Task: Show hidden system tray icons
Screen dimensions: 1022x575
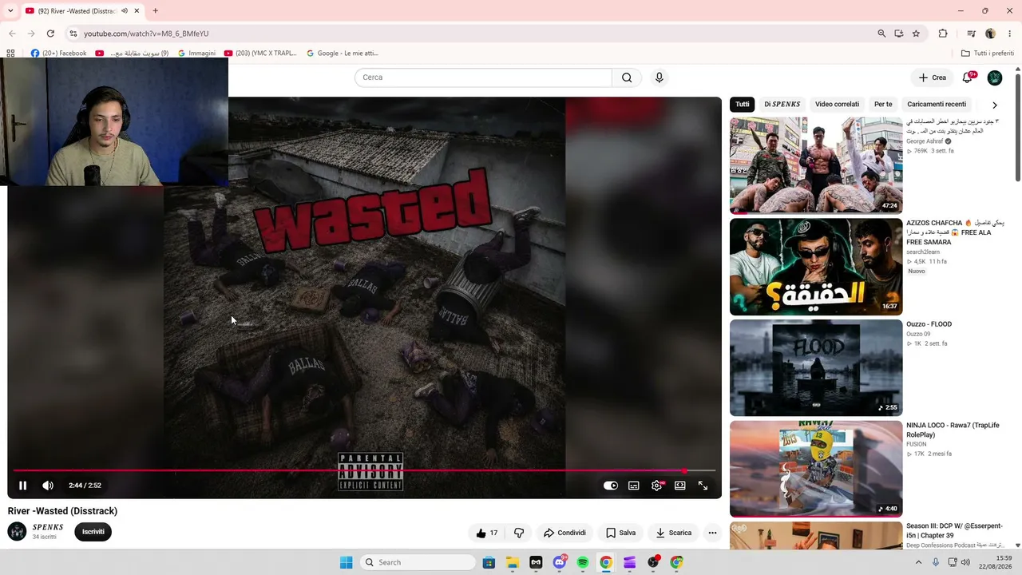Action: coord(918,562)
